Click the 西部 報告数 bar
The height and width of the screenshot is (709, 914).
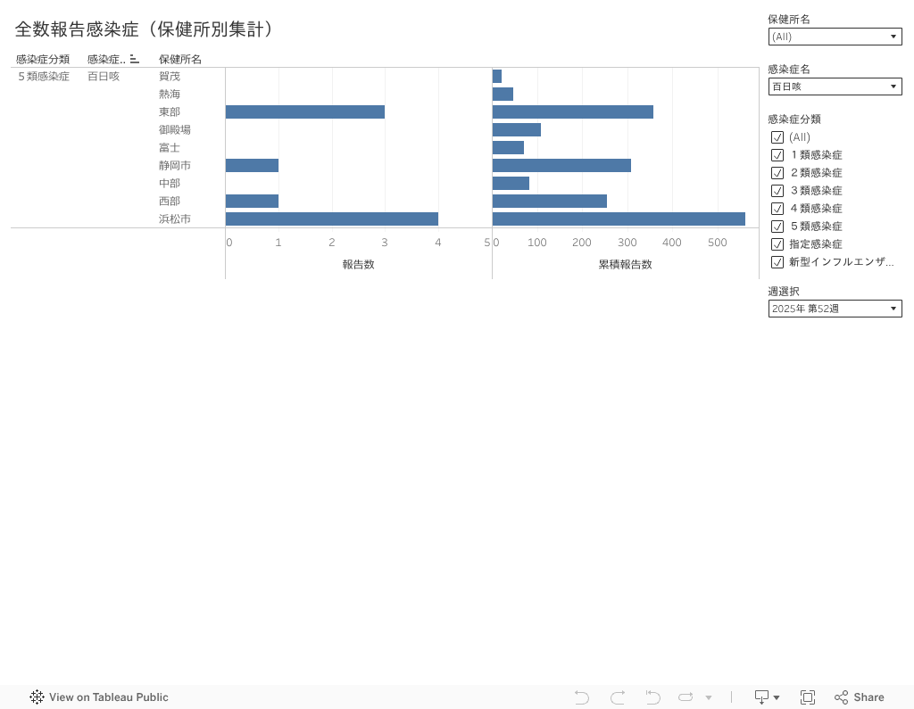[252, 201]
